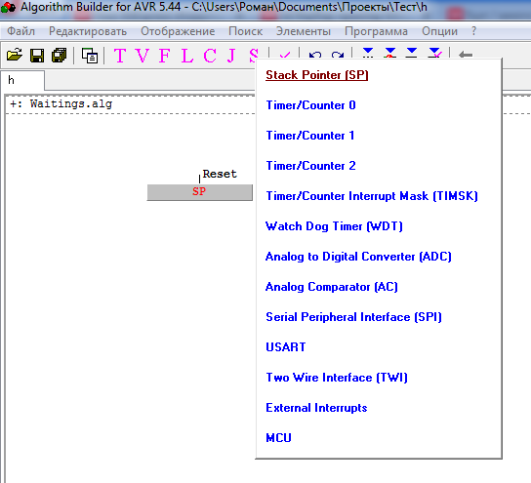Click the Undo arrow icon

point(315,55)
